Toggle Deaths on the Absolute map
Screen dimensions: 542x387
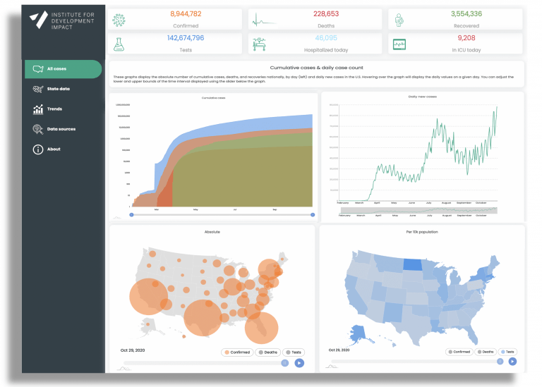(268, 352)
